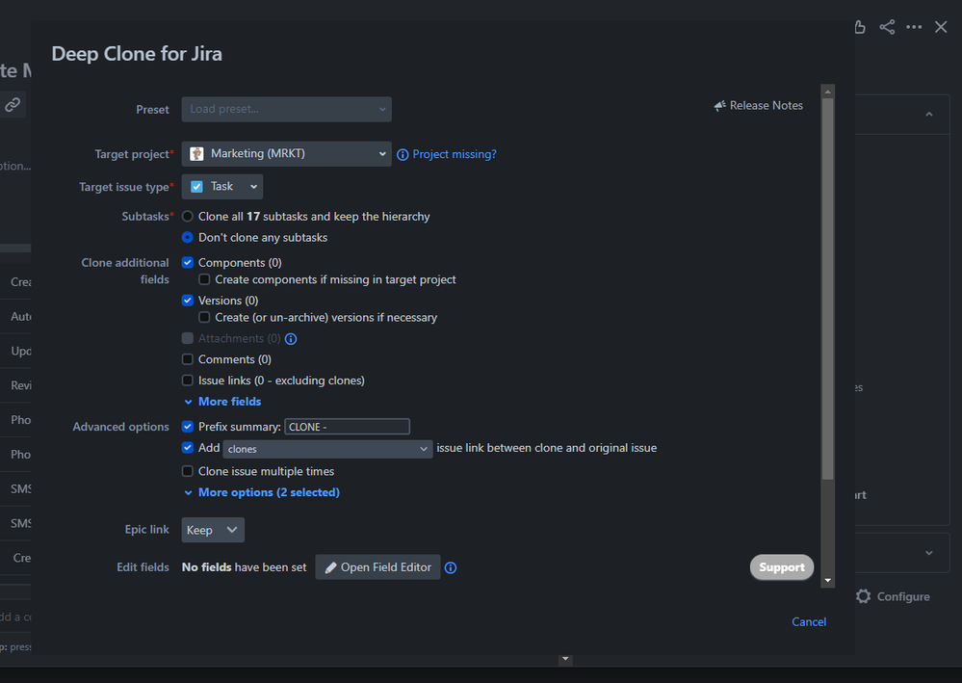Toggle the Prefix summary checkbox
The image size is (962, 683).
click(x=188, y=426)
